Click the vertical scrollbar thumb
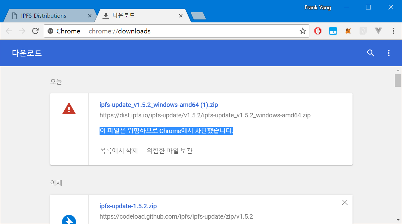The image size is (402, 224). [398, 80]
